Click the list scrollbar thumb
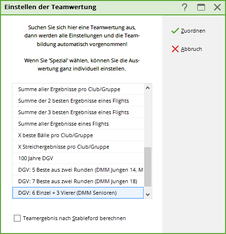Screen dimensions: 226x234 [148, 167]
